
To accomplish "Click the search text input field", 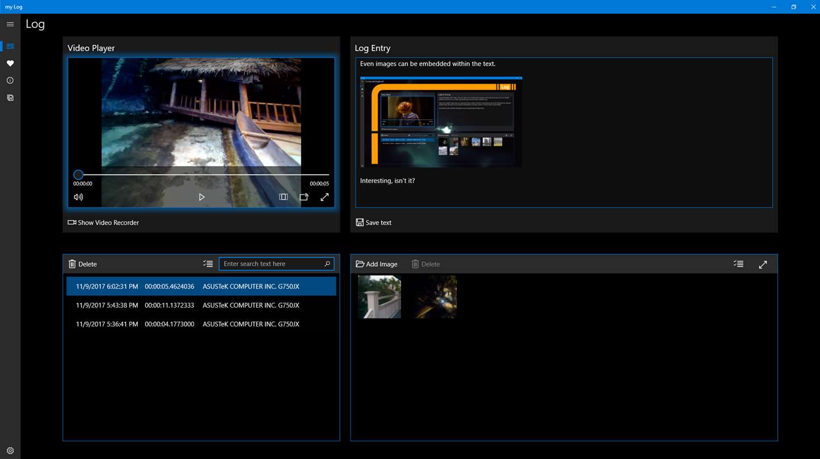I will (270, 264).
